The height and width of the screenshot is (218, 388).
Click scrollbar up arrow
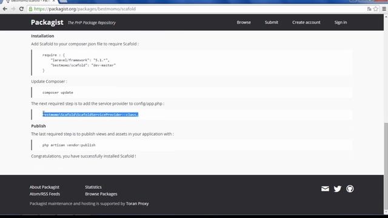pyautogui.click(x=386, y=16)
